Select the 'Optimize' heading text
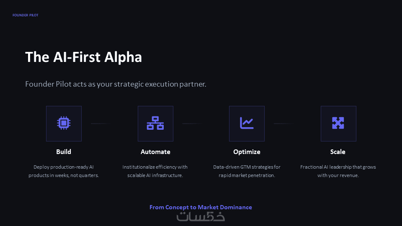 (x=247, y=152)
